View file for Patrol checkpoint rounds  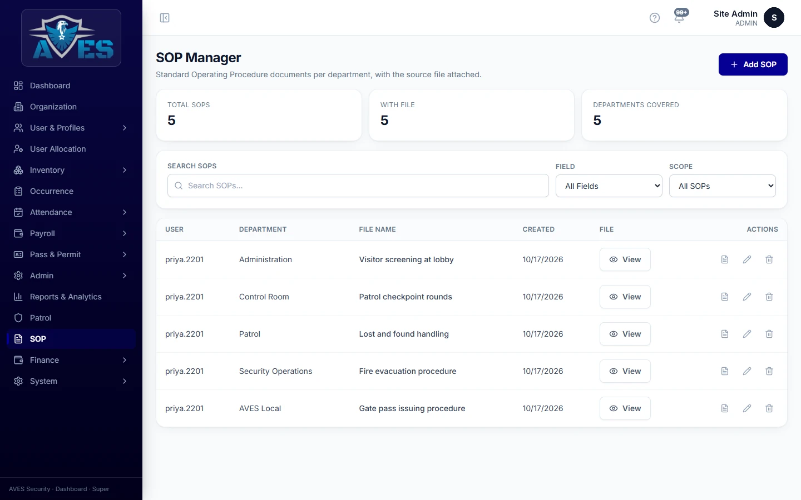tap(625, 297)
